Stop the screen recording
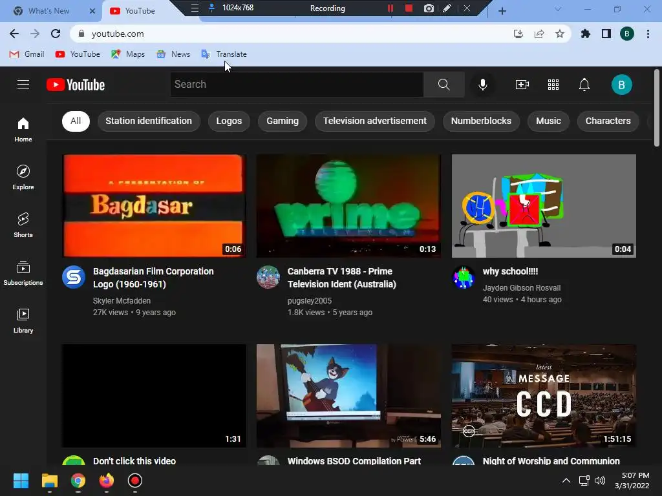 tap(409, 8)
